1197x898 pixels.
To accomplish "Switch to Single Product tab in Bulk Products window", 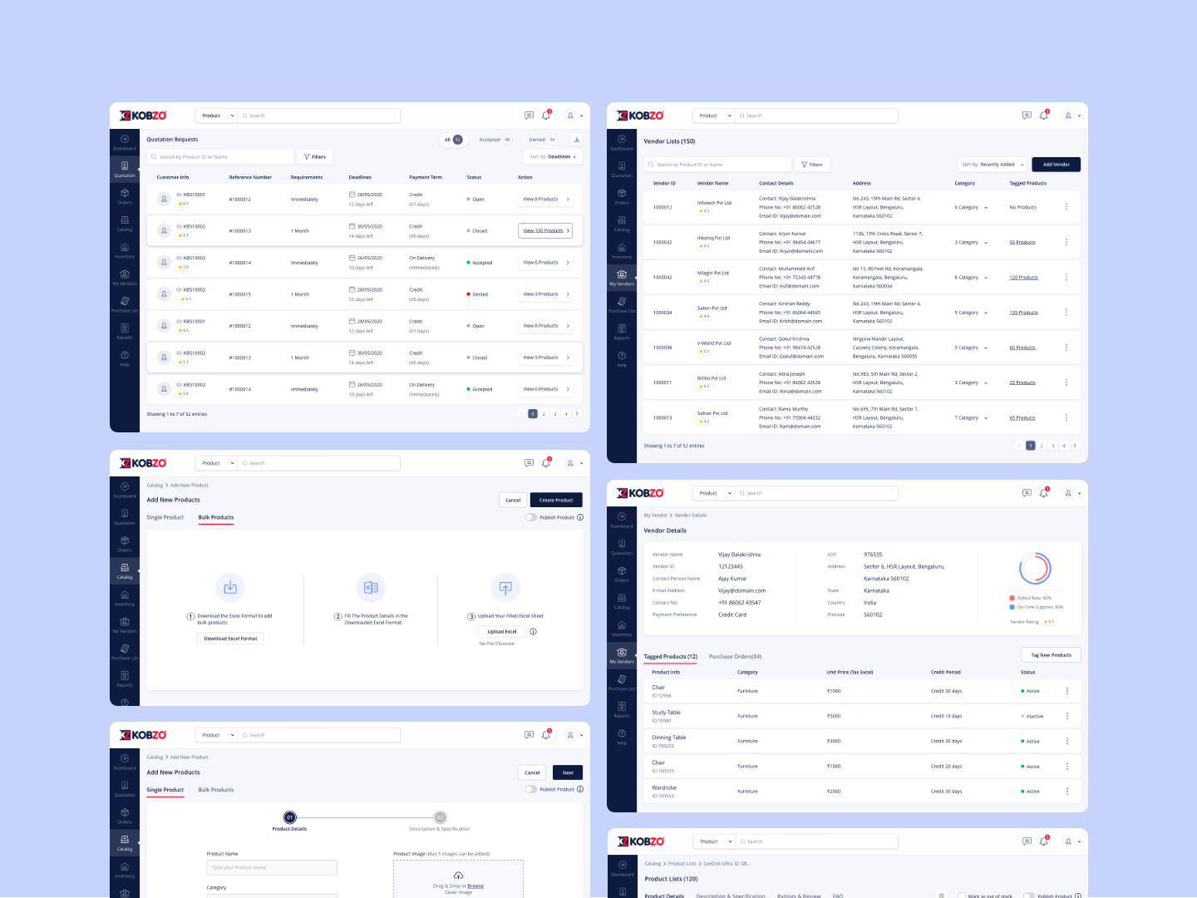I will (165, 517).
